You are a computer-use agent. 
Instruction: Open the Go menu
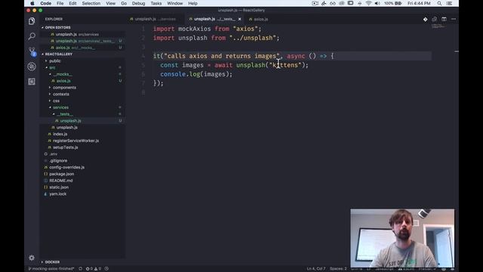(x=124, y=3)
